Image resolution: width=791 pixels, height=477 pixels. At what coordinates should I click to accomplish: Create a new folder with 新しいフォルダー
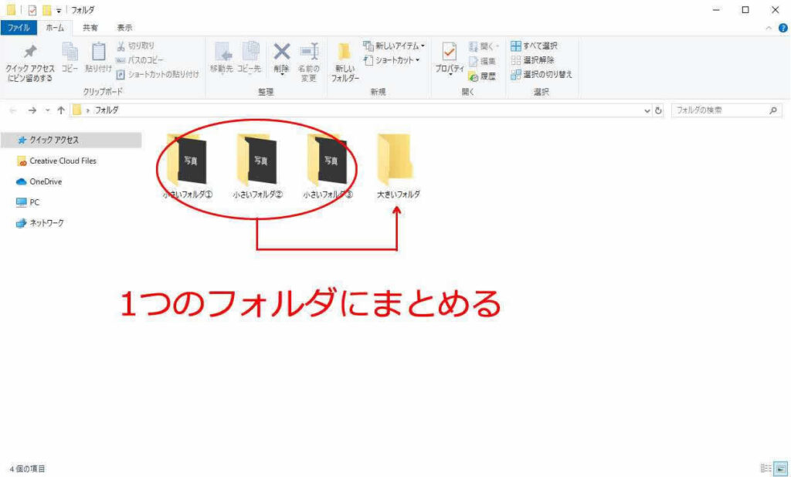pyautogui.click(x=345, y=54)
